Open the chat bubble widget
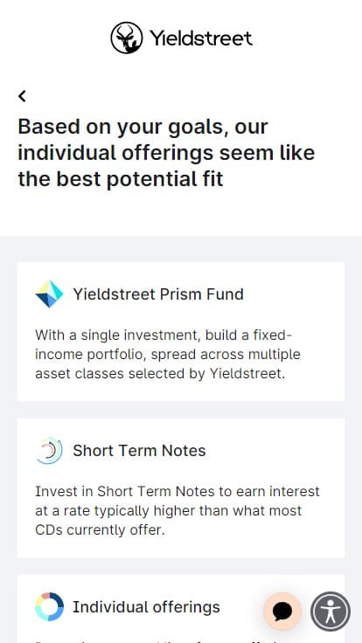Image resolution: width=362 pixels, height=643 pixels. [x=282, y=612]
